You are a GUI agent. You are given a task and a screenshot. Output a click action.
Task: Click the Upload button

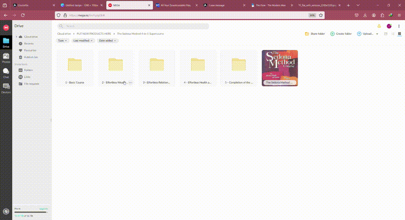[365, 34]
